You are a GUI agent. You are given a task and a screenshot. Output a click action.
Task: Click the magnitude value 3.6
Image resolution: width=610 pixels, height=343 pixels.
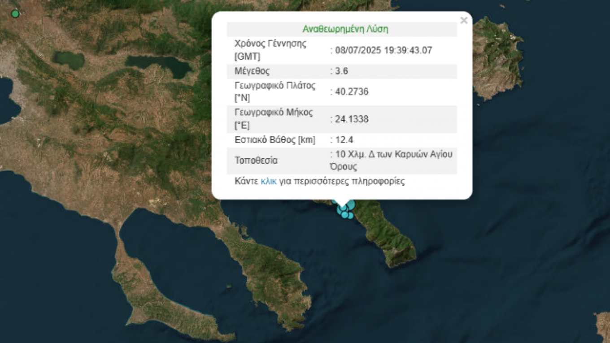point(341,71)
